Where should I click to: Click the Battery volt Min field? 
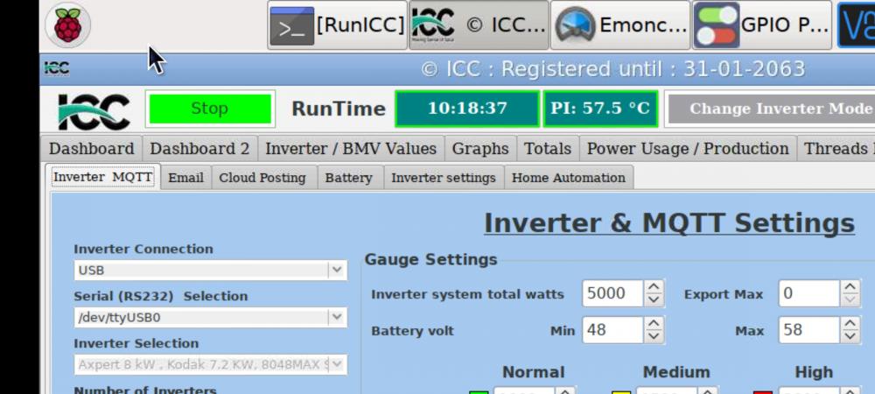pyautogui.click(x=612, y=330)
